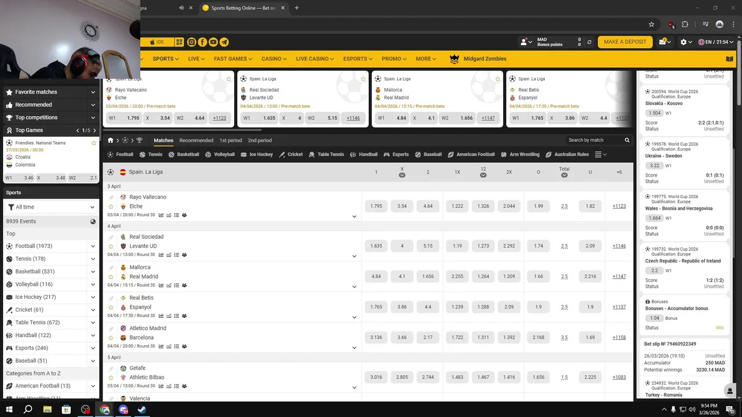The width and height of the screenshot is (742, 417).
Task: Open Chrome from the Windows taskbar
Action: click(104, 409)
